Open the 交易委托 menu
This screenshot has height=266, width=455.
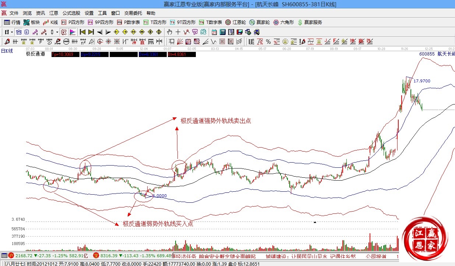pos(133,13)
